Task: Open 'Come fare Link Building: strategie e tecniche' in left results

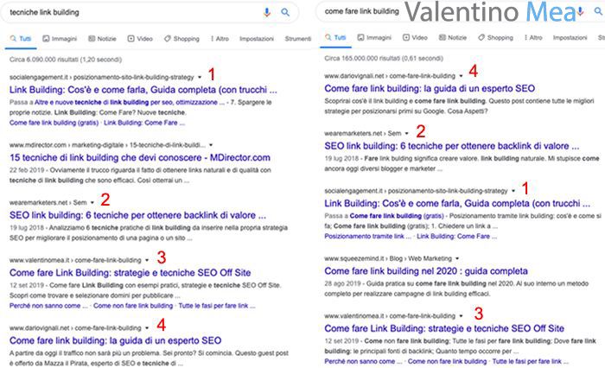Action: point(130,273)
